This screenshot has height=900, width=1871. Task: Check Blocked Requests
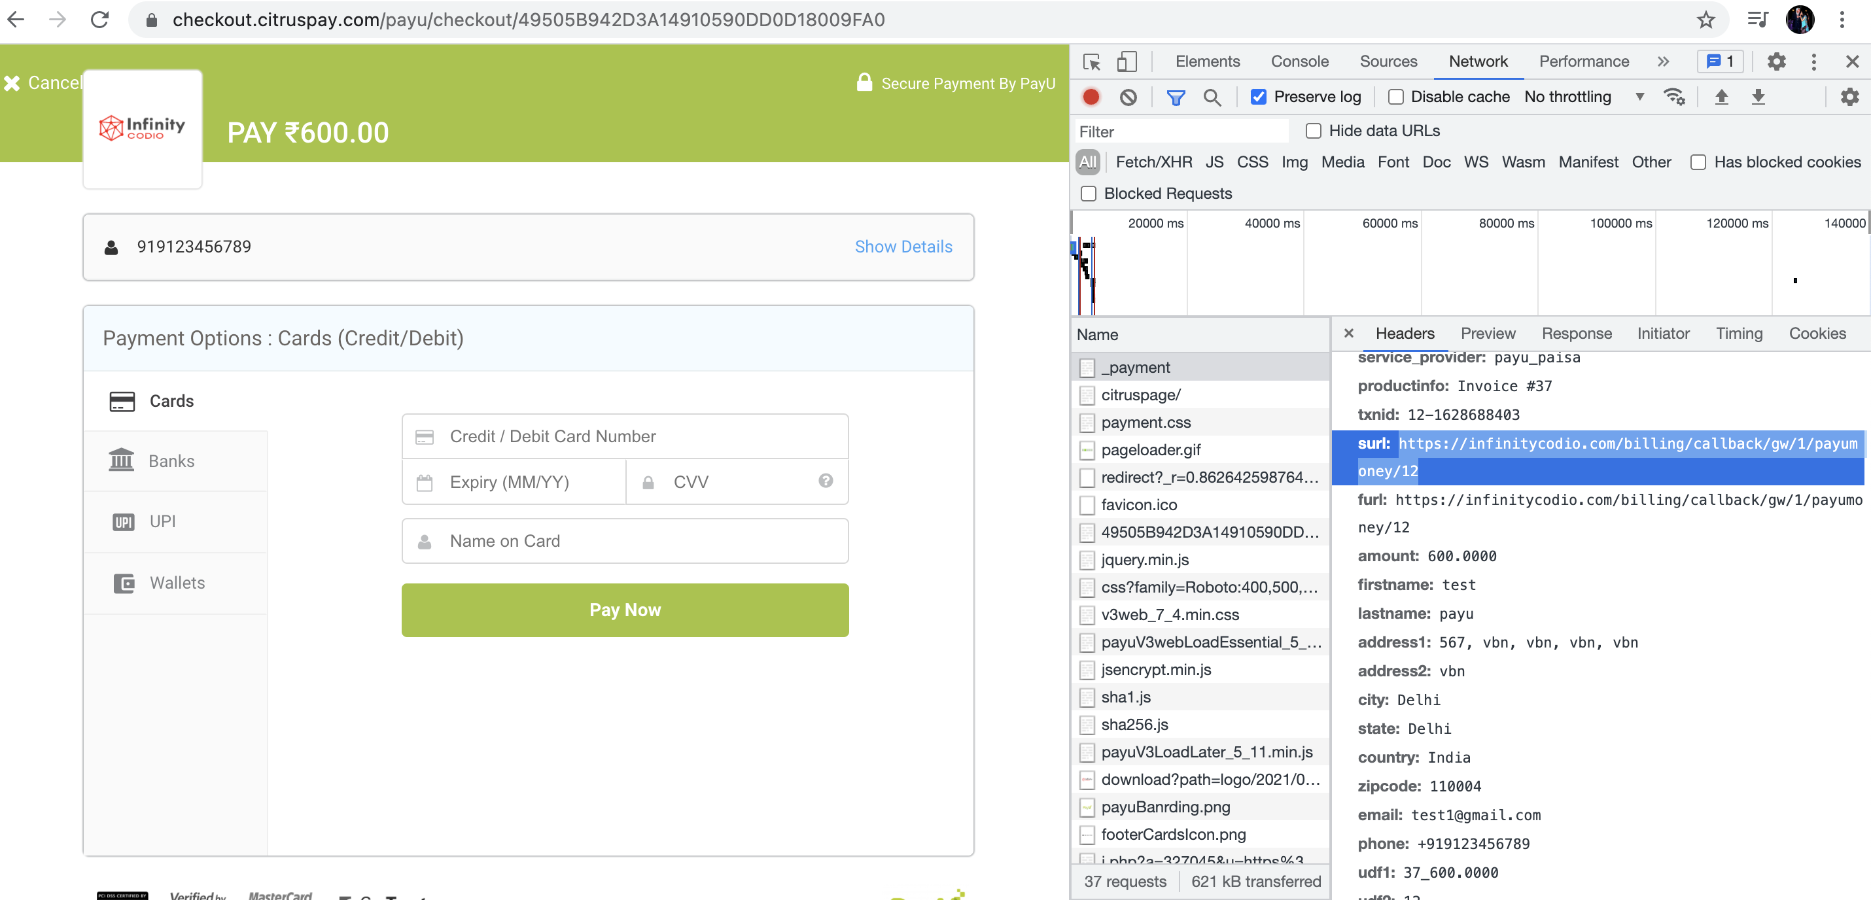pyautogui.click(x=1088, y=193)
